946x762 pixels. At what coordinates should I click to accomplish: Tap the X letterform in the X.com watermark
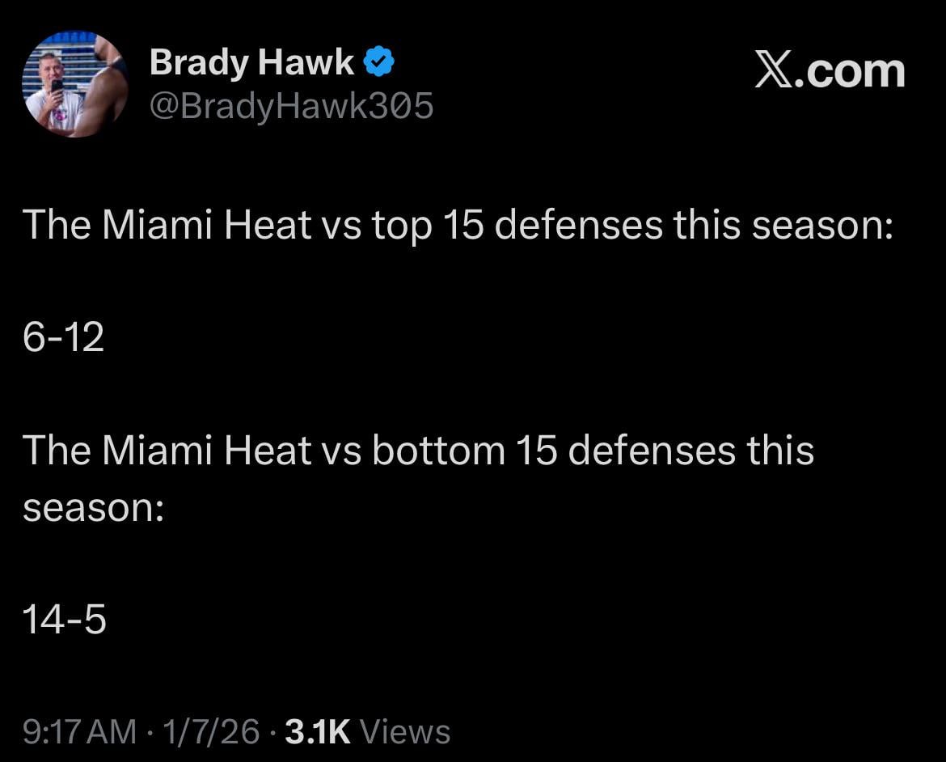pos(774,70)
